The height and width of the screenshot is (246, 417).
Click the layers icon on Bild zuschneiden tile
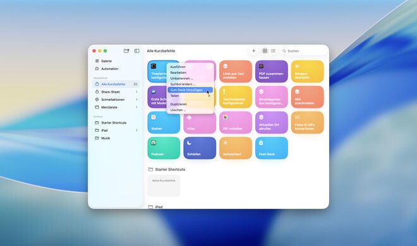pos(297,91)
